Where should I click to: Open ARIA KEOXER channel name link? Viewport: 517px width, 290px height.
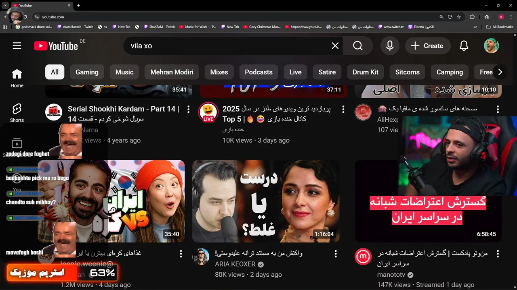[x=235, y=264]
